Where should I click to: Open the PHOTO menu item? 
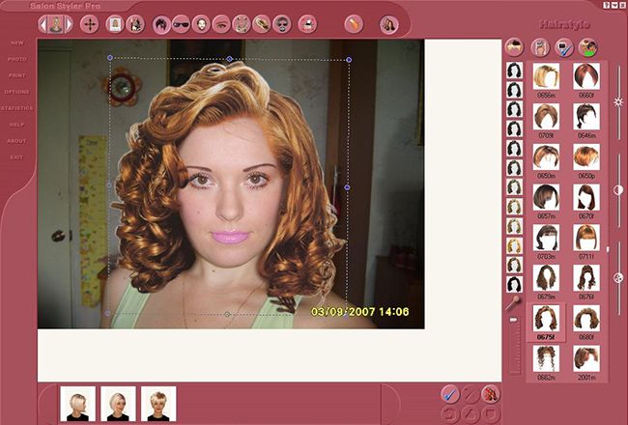click(x=17, y=59)
